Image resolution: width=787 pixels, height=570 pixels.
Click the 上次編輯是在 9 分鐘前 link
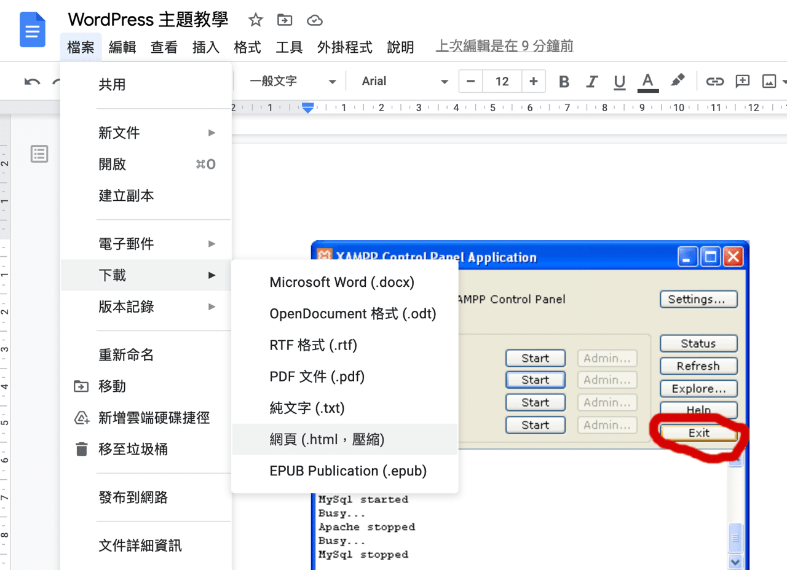505,46
